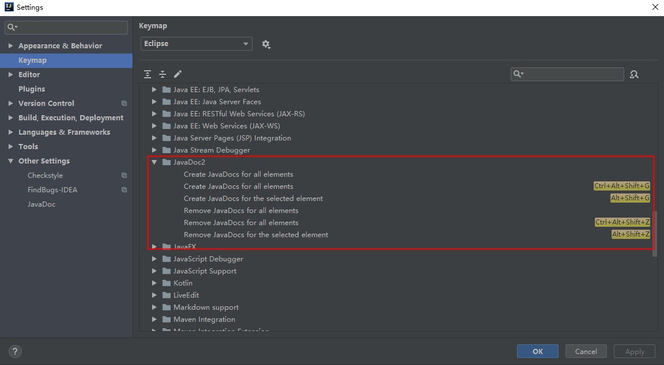Open FindBugs-IDEA settings page

coord(52,190)
